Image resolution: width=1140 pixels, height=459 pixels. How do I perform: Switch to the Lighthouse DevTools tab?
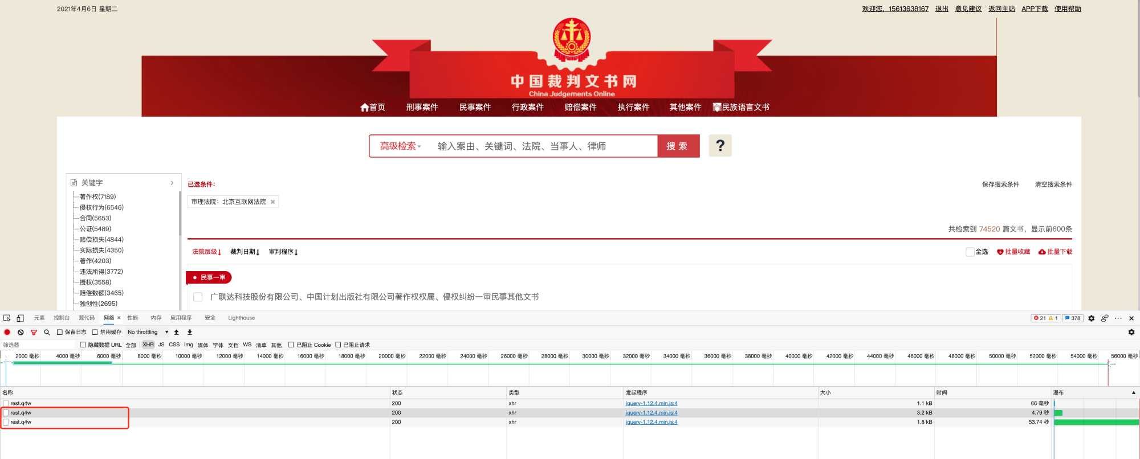point(242,318)
